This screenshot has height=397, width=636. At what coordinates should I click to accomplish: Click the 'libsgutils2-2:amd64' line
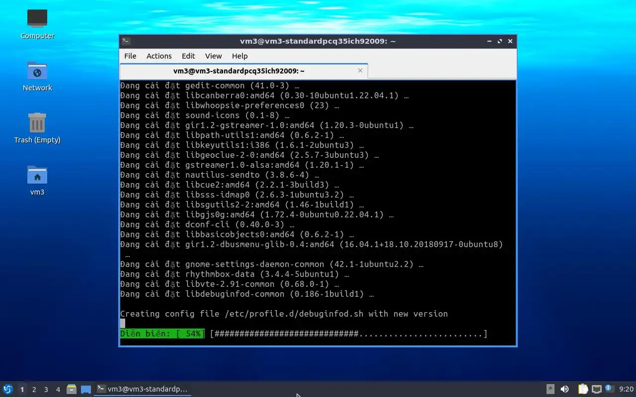[242, 204]
